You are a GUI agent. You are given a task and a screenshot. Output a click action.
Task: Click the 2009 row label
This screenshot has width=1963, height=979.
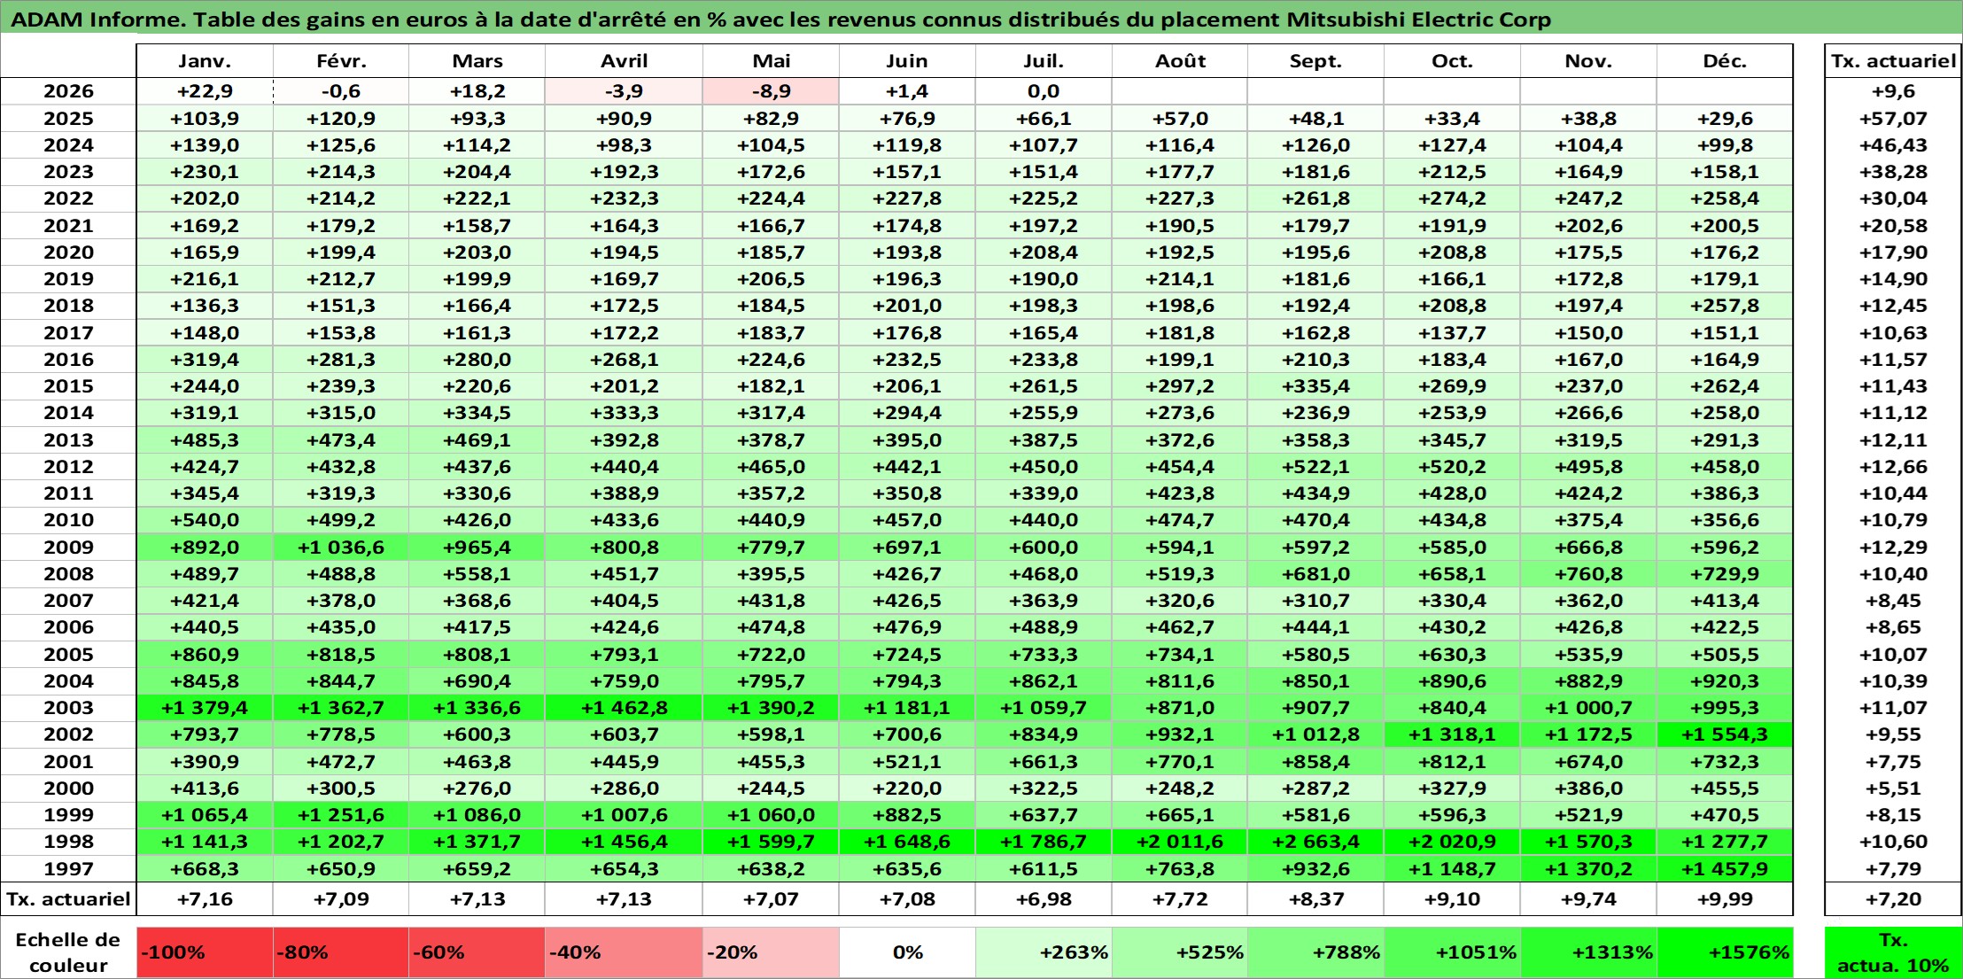pyautogui.click(x=68, y=548)
